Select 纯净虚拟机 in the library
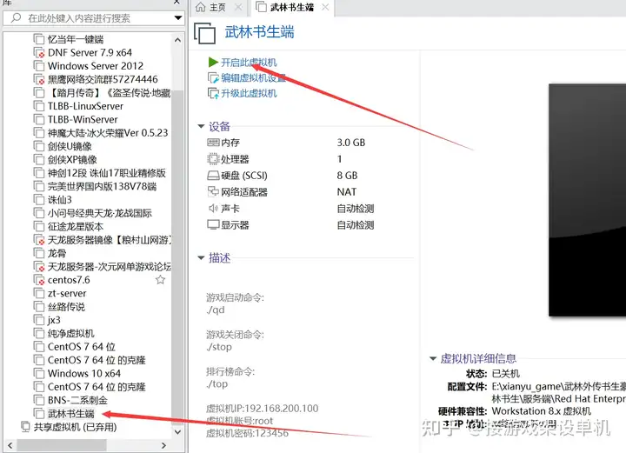 pyautogui.click(x=71, y=333)
